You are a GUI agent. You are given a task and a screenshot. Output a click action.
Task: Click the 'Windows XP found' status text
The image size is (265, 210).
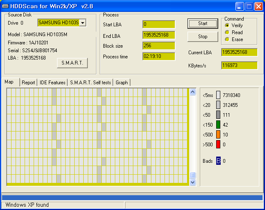pyautogui.click(x=27, y=205)
